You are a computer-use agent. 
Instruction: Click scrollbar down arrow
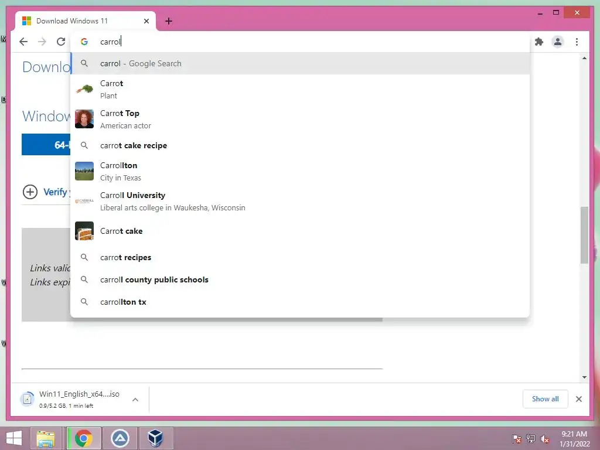point(584,377)
